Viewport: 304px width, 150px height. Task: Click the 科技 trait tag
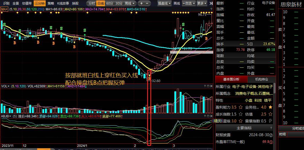pyautogui.click(x=258, y=100)
